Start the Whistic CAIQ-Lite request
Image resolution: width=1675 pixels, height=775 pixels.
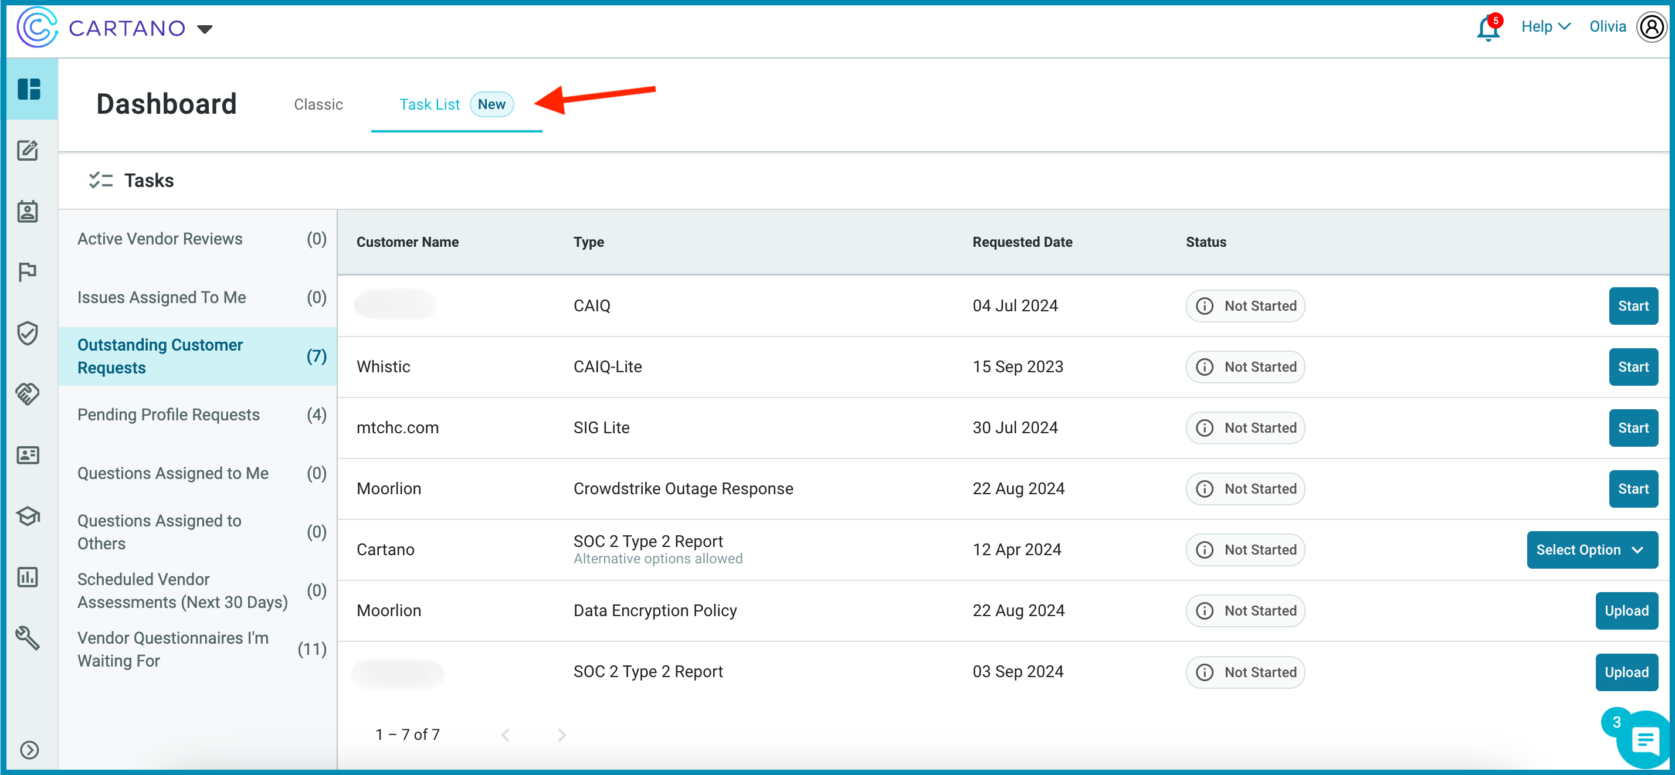tap(1633, 367)
